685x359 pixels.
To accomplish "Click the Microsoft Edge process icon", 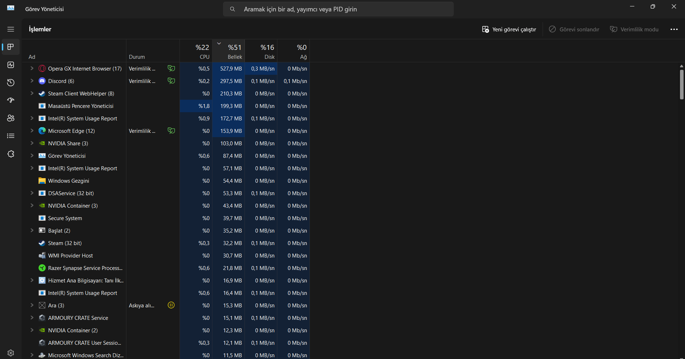I will (42, 131).
